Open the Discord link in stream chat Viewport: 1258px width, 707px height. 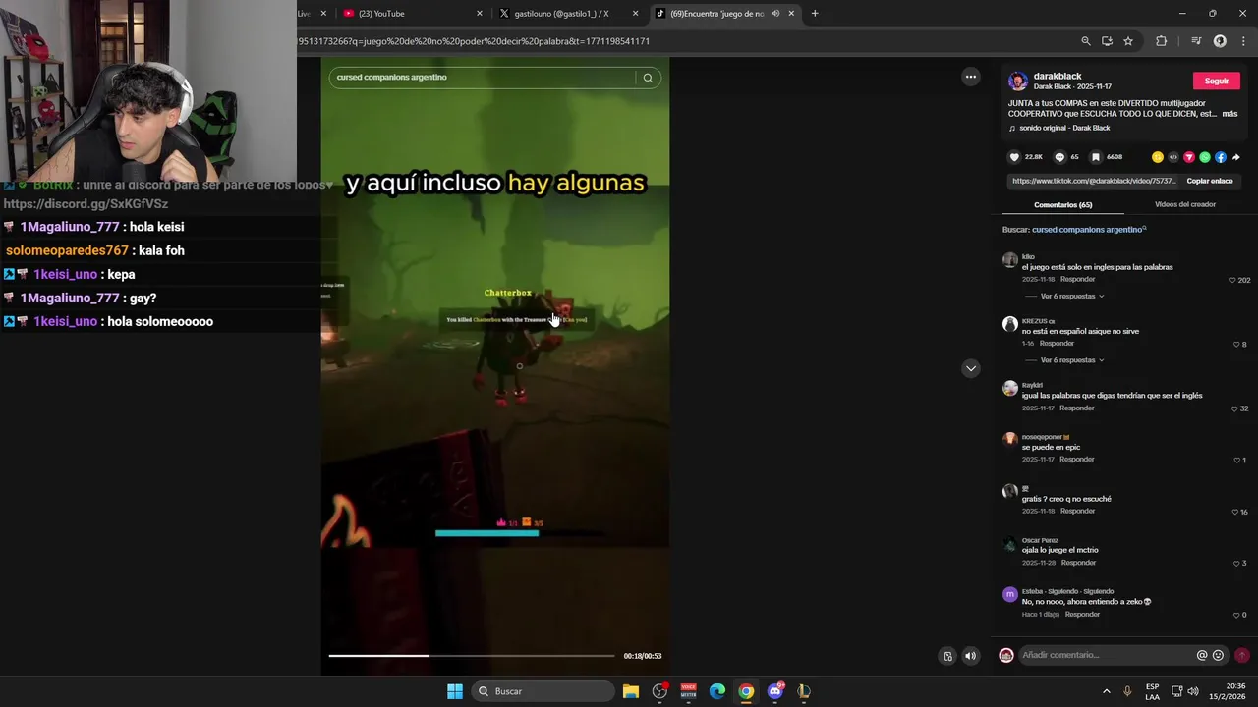[x=86, y=204]
